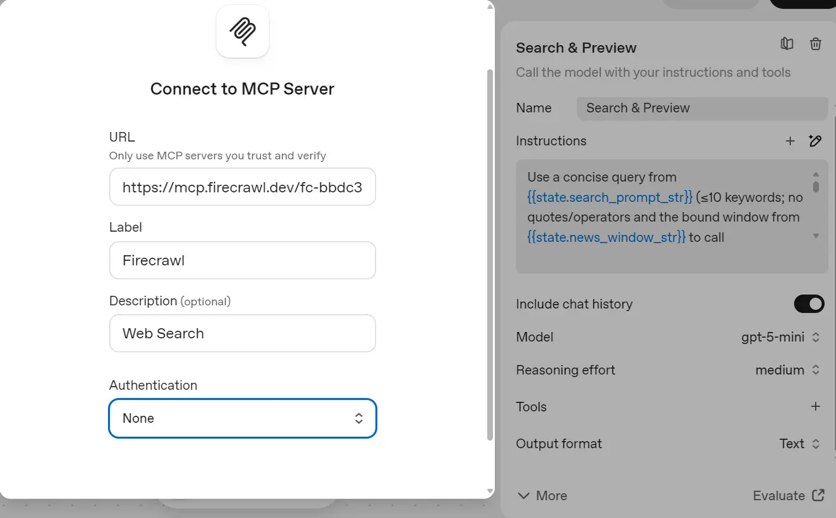
Task: Click the URL field containing mcp.firecrawl.dev
Action: click(242, 187)
